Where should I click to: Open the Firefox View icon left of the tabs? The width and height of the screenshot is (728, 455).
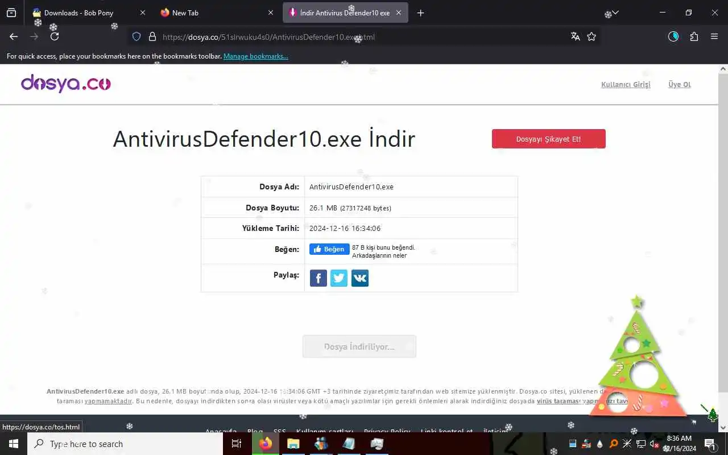coord(11,13)
